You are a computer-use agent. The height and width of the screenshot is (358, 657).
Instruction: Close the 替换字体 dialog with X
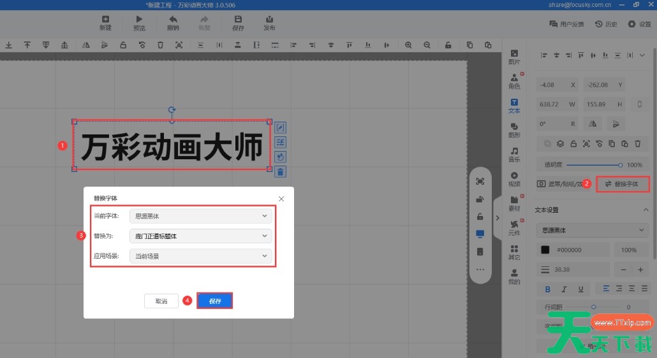(281, 199)
